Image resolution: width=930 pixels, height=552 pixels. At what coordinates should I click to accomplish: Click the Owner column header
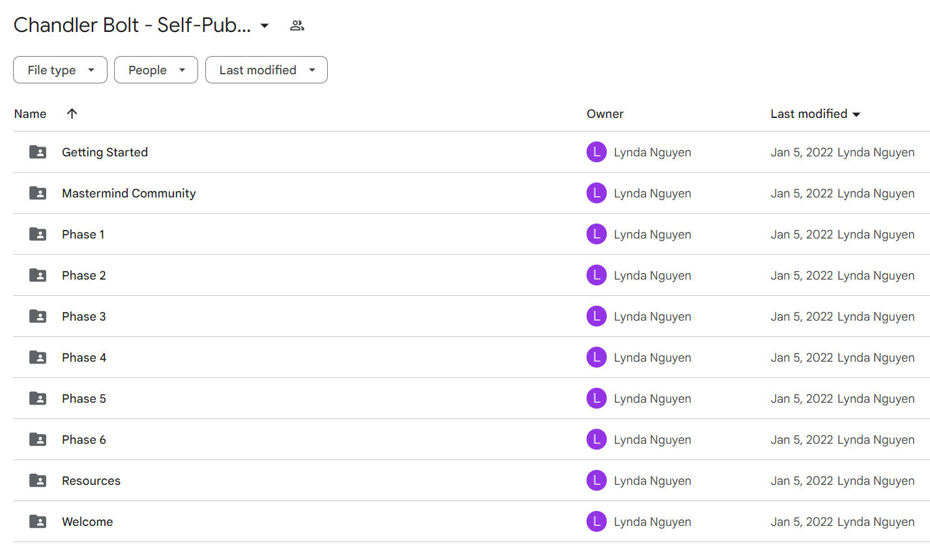tap(605, 114)
